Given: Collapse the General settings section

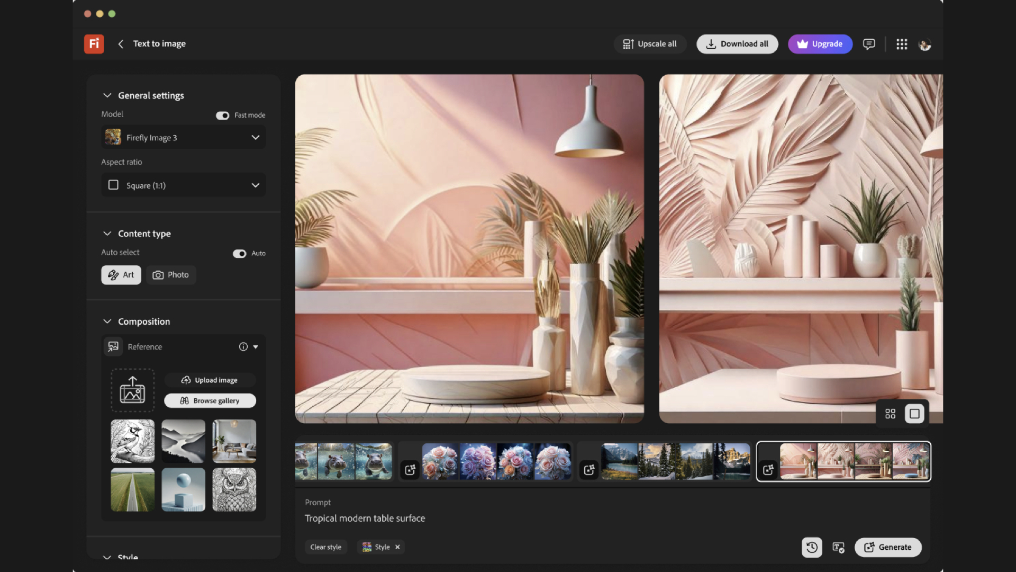Looking at the screenshot, I should (x=107, y=95).
